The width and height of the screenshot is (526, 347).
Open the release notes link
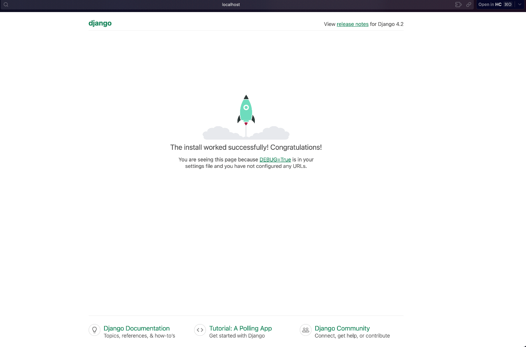(352, 24)
